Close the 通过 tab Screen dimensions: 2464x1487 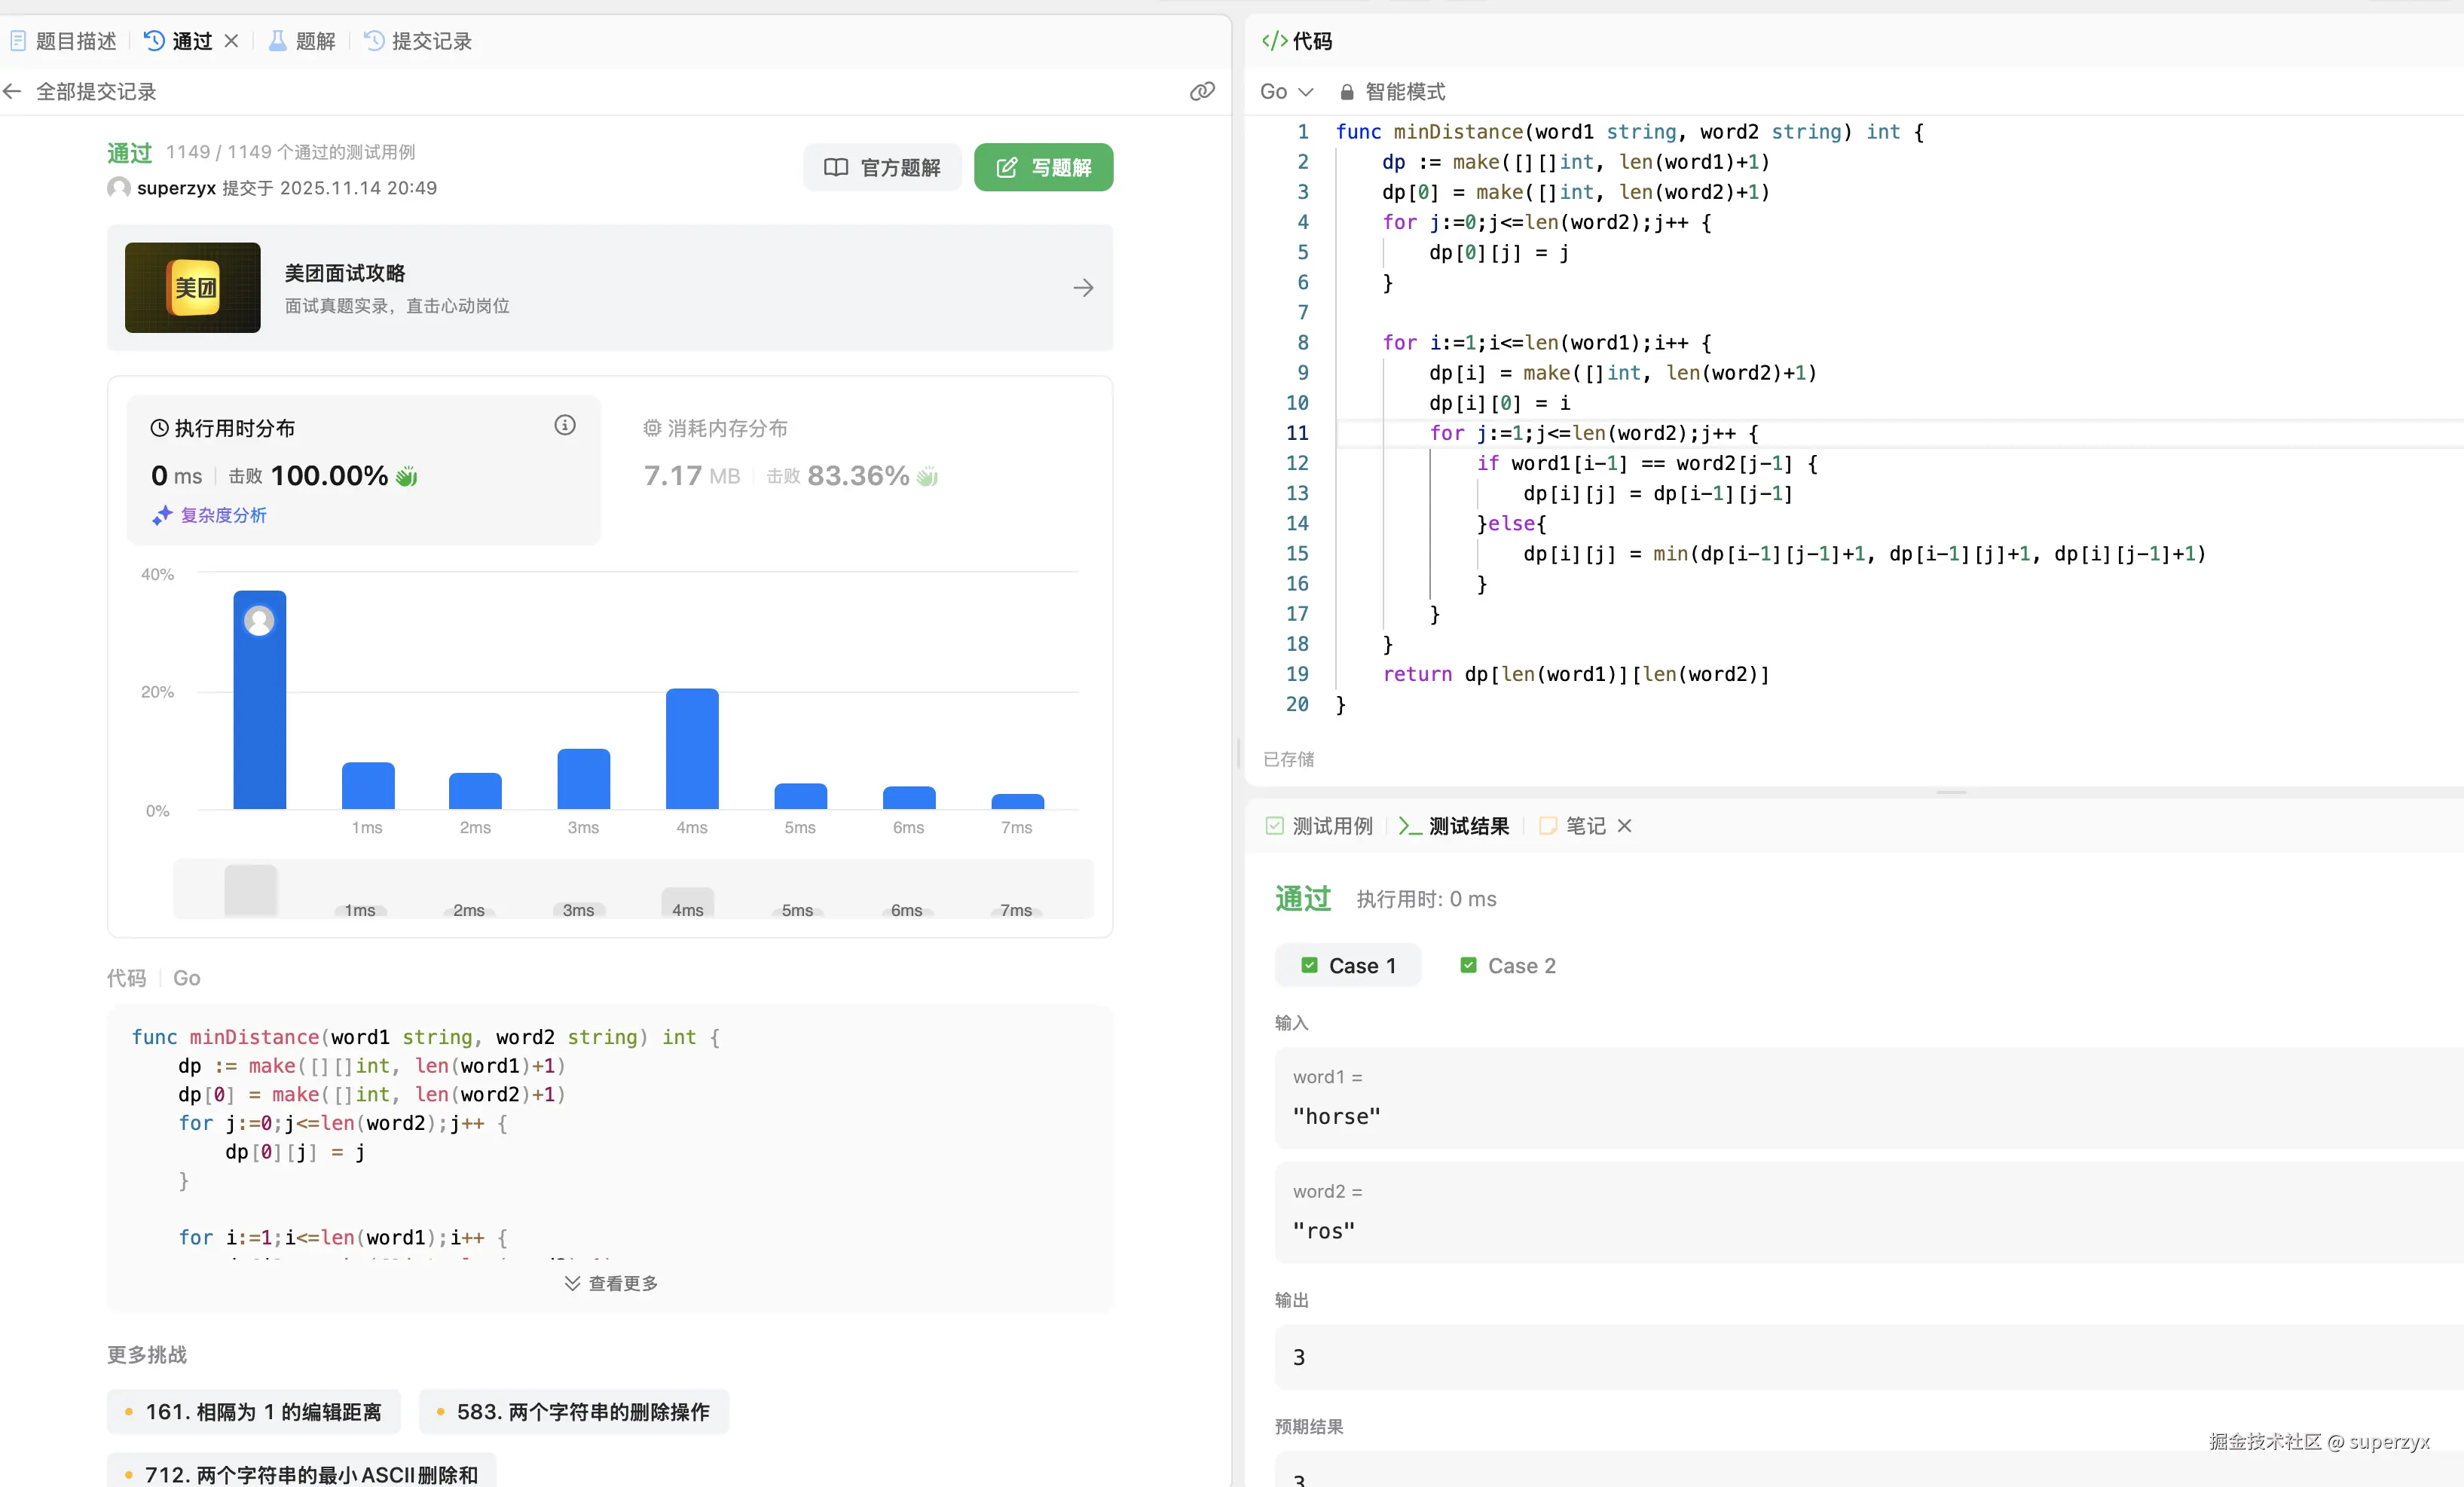[x=231, y=41]
